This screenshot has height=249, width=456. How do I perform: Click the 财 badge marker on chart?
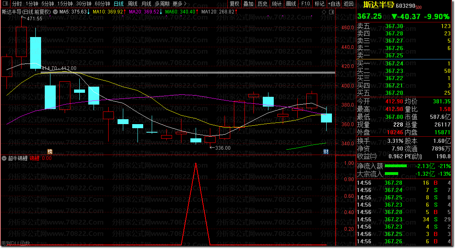[x=326, y=151]
